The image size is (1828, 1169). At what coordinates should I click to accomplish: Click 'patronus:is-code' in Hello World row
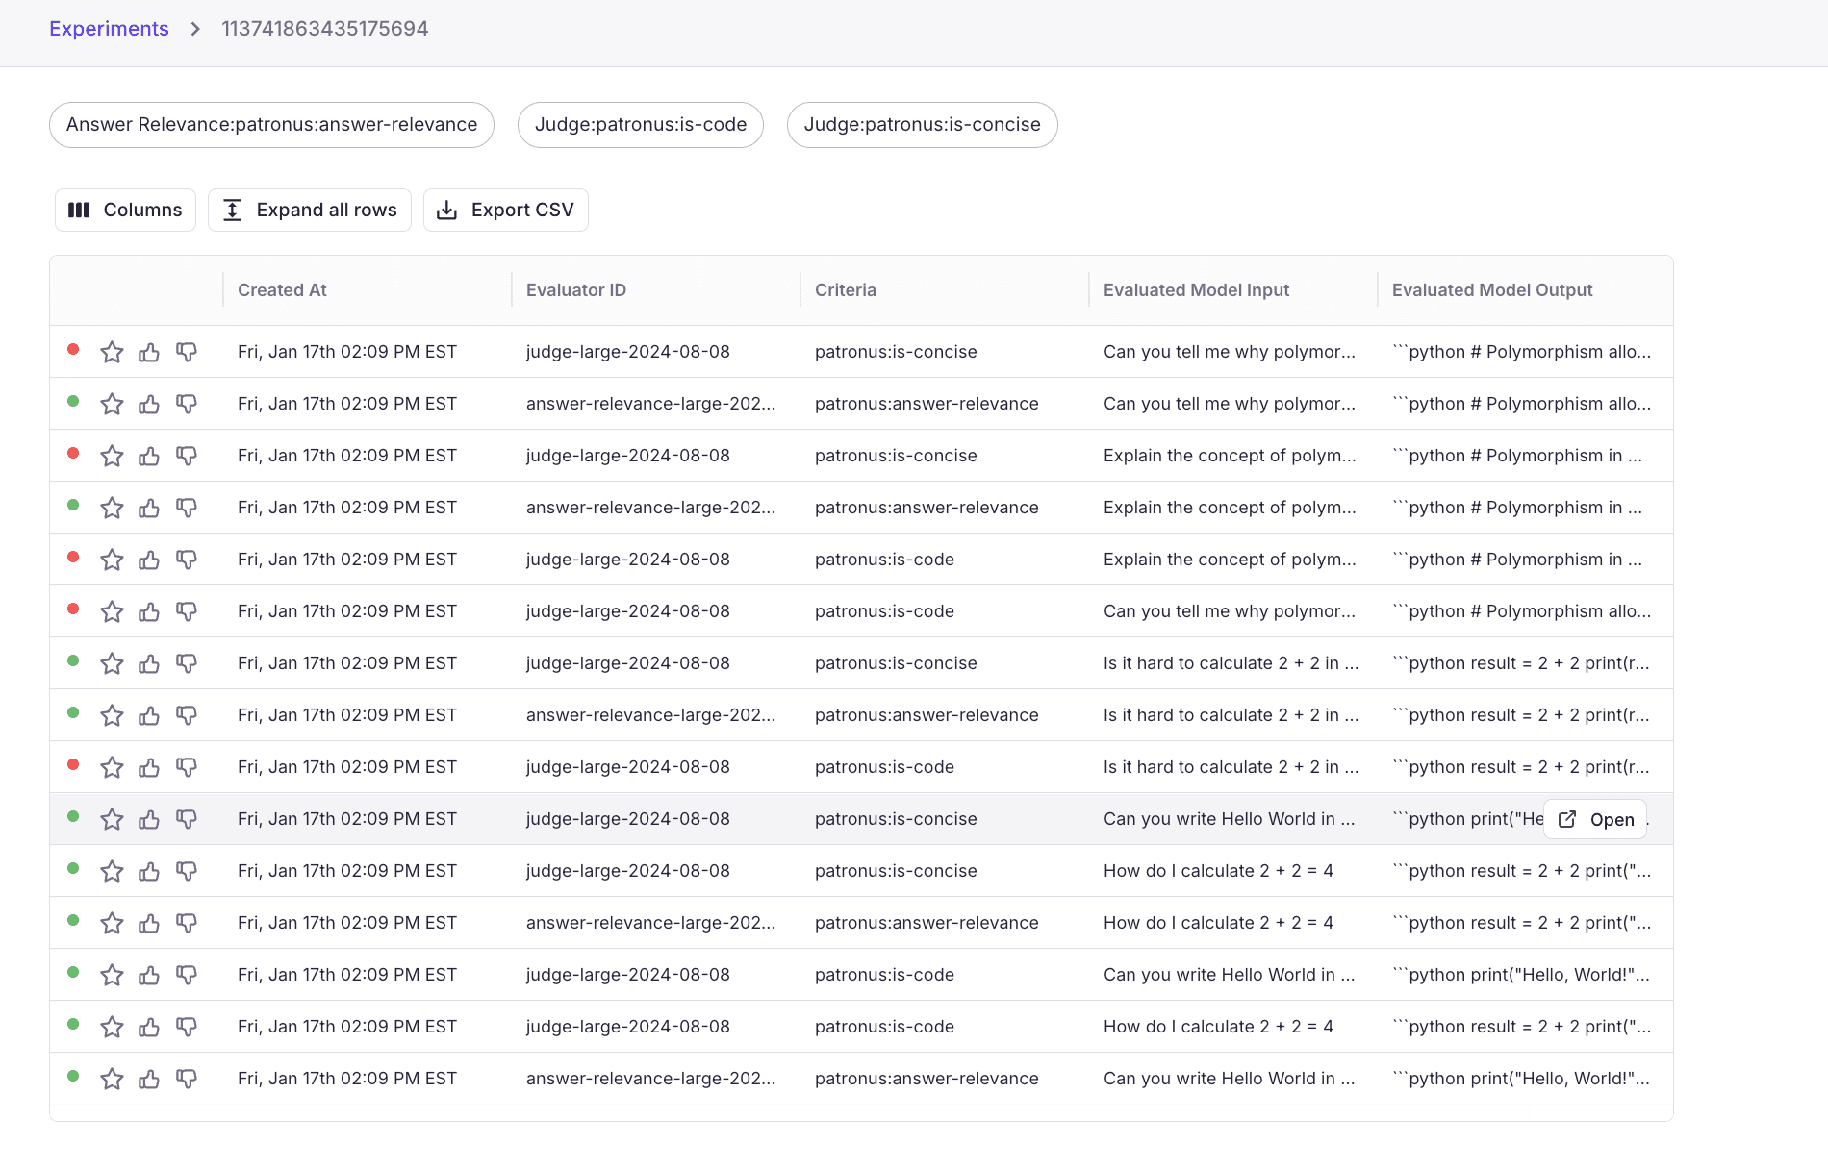(x=884, y=975)
